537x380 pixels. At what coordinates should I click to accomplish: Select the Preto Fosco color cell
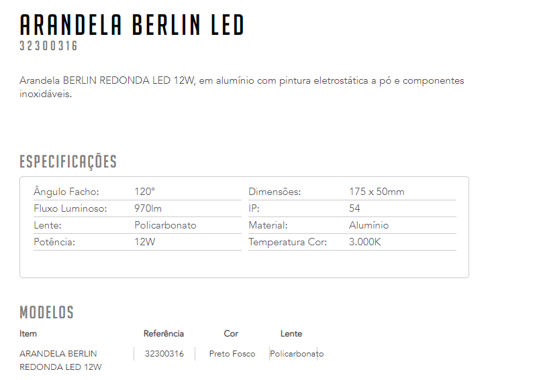pos(232,354)
